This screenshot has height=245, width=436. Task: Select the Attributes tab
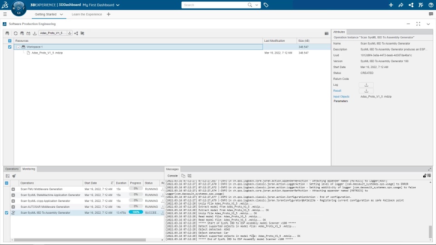339,32
